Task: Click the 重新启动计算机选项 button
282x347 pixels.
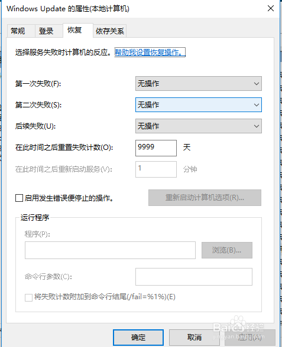Action: (205, 198)
